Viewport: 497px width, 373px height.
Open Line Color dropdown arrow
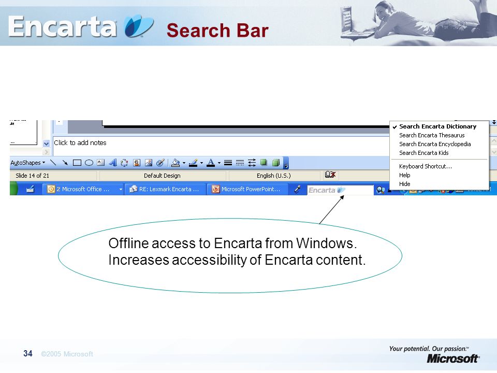click(201, 163)
